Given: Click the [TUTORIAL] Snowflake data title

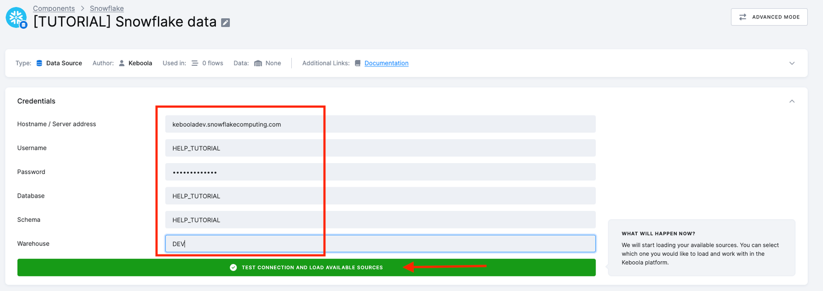Looking at the screenshot, I should (125, 22).
